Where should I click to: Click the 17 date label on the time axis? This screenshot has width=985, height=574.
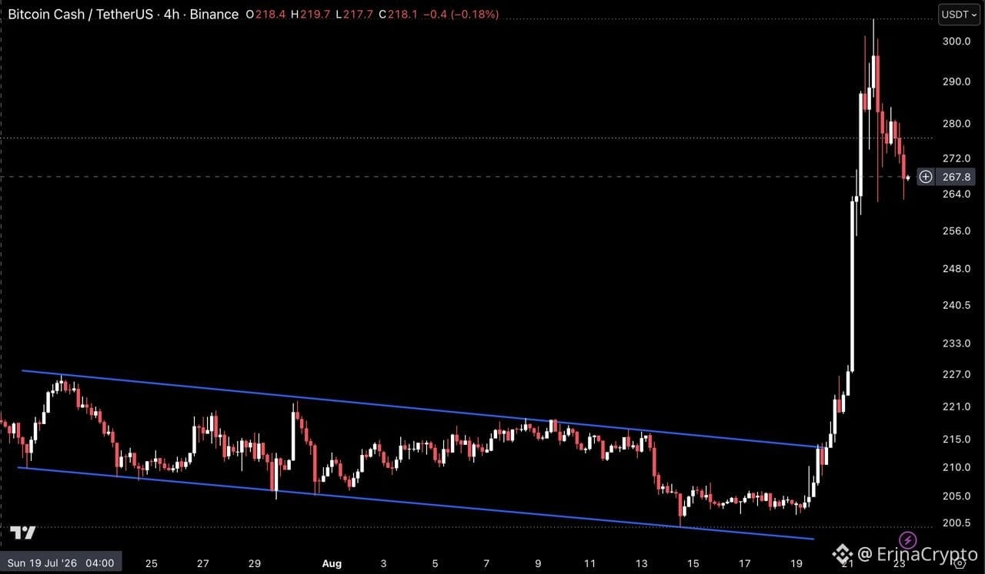pyautogui.click(x=744, y=563)
